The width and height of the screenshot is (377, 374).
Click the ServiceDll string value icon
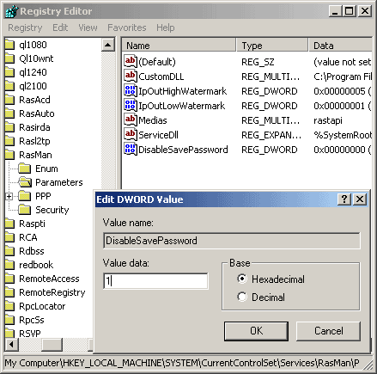tap(131, 134)
